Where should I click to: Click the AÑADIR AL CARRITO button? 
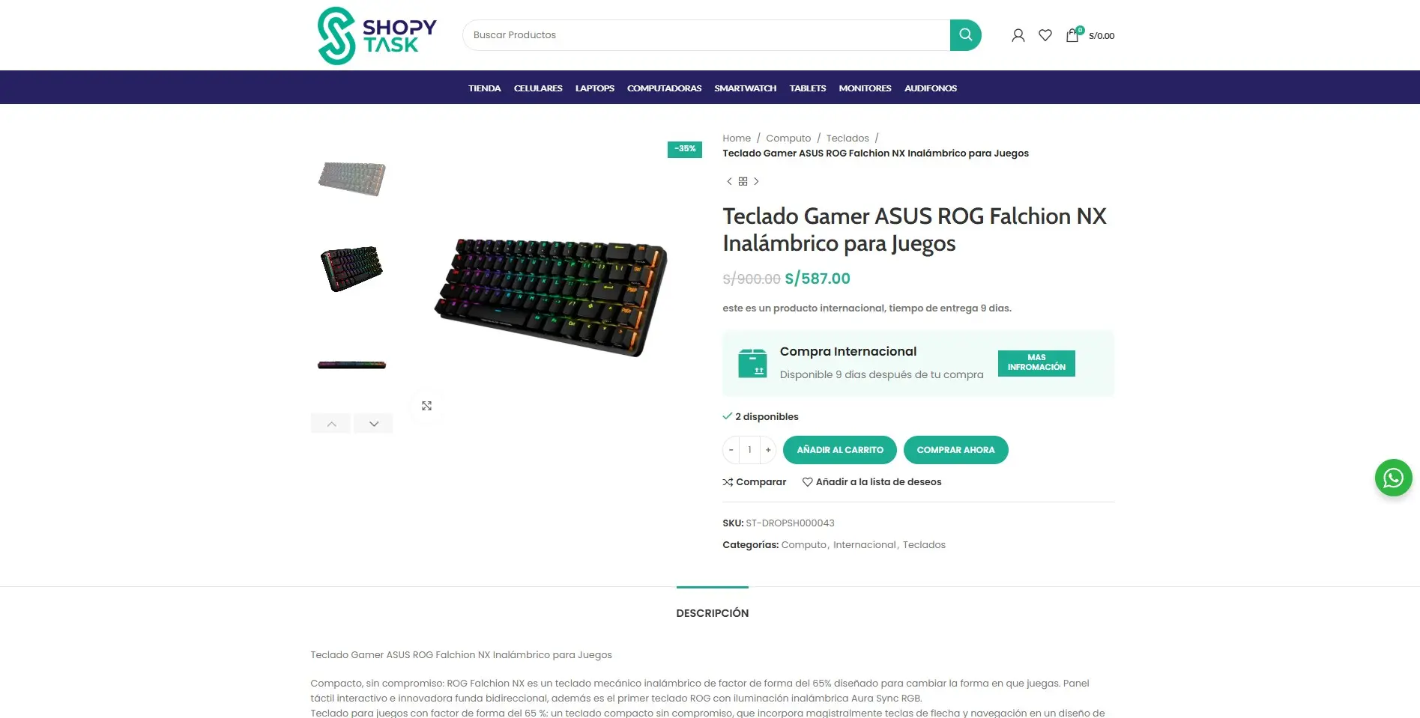(840, 450)
